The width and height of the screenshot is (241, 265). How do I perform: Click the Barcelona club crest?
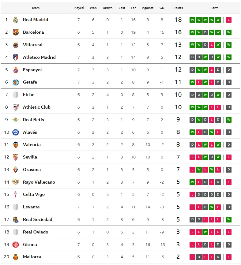pos(16,32)
